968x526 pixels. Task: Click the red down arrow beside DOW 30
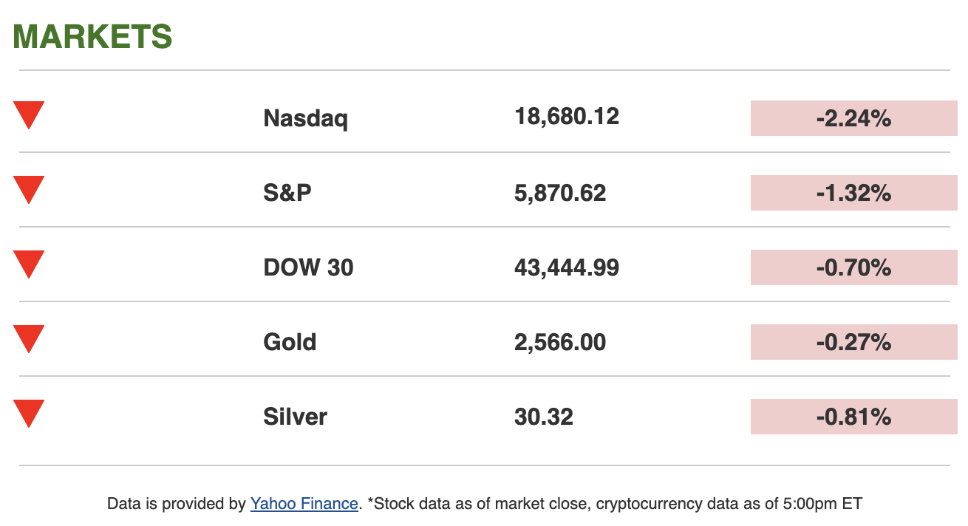coord(29,264)
